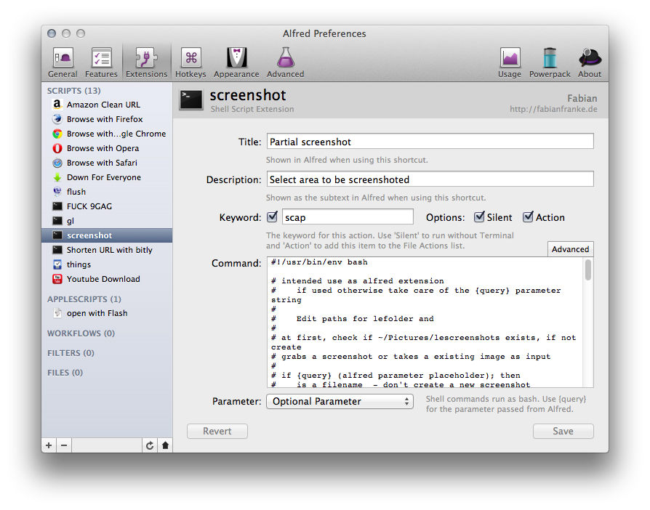Select Shorten URL with bitly script
650x510 pixels.
click(x=110, y=250)
